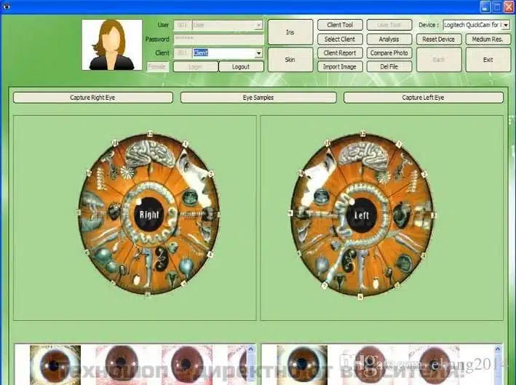
Task: Click Import Image button
Action: click(339, 67)
